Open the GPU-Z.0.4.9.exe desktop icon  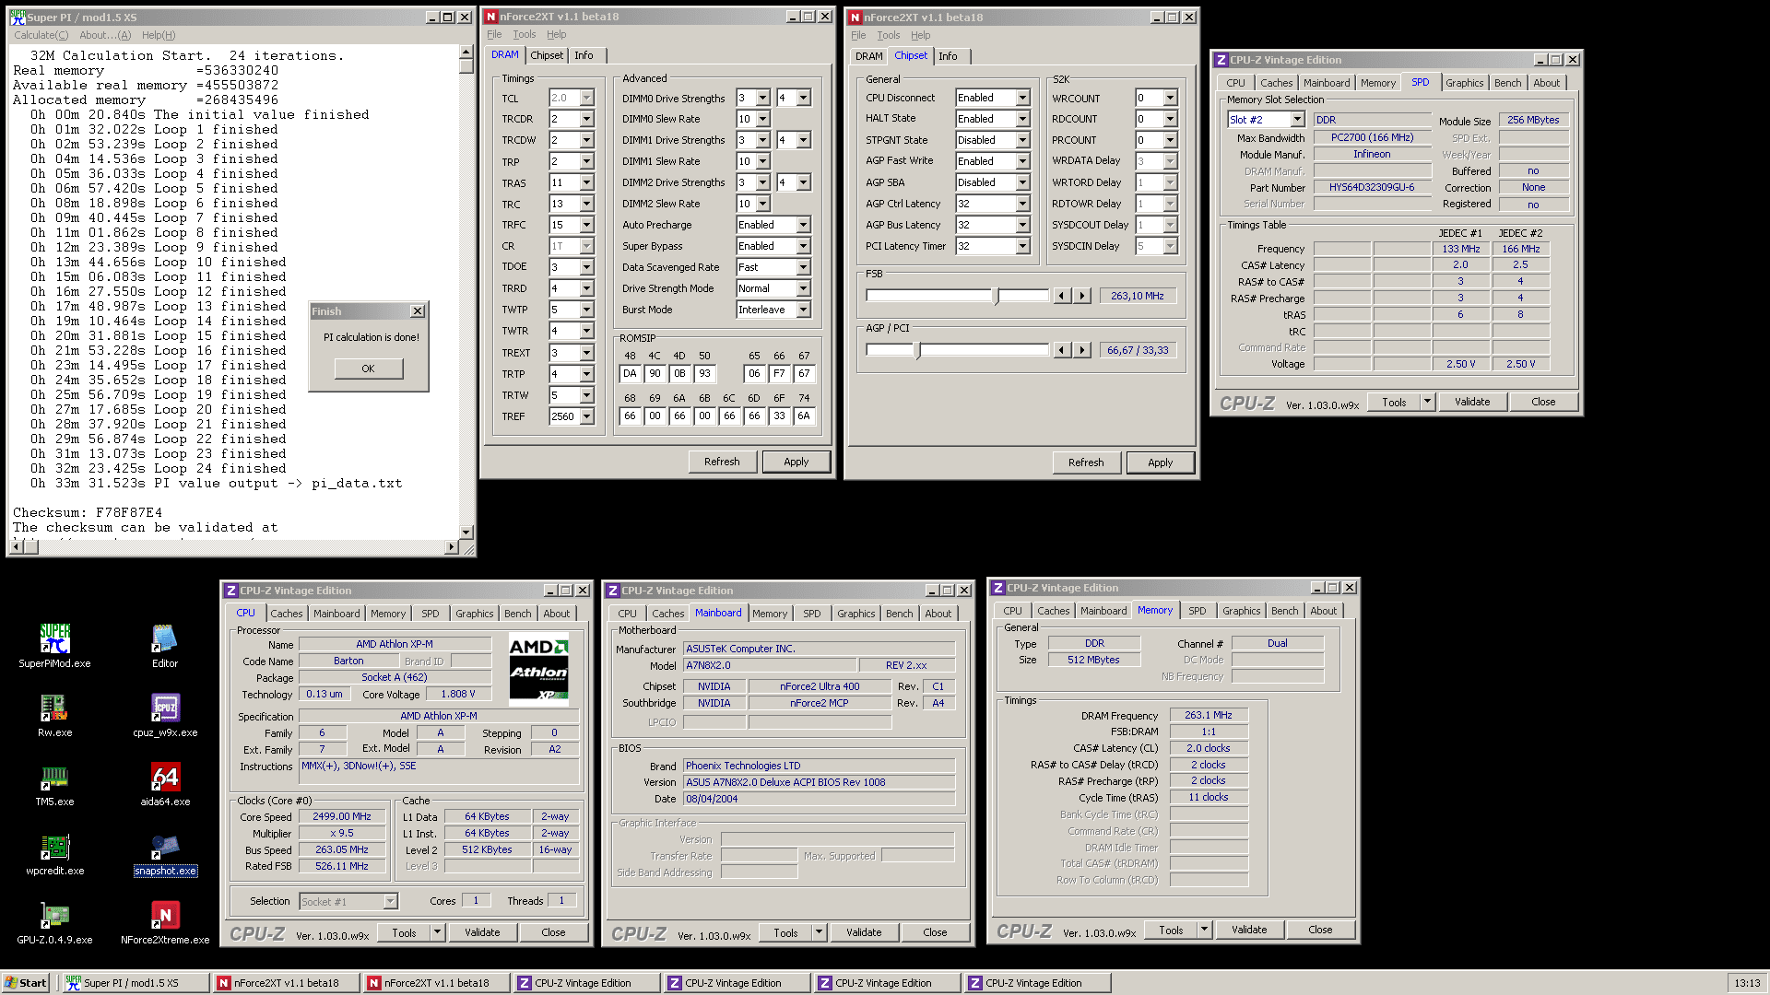click(x=54, y=922)
